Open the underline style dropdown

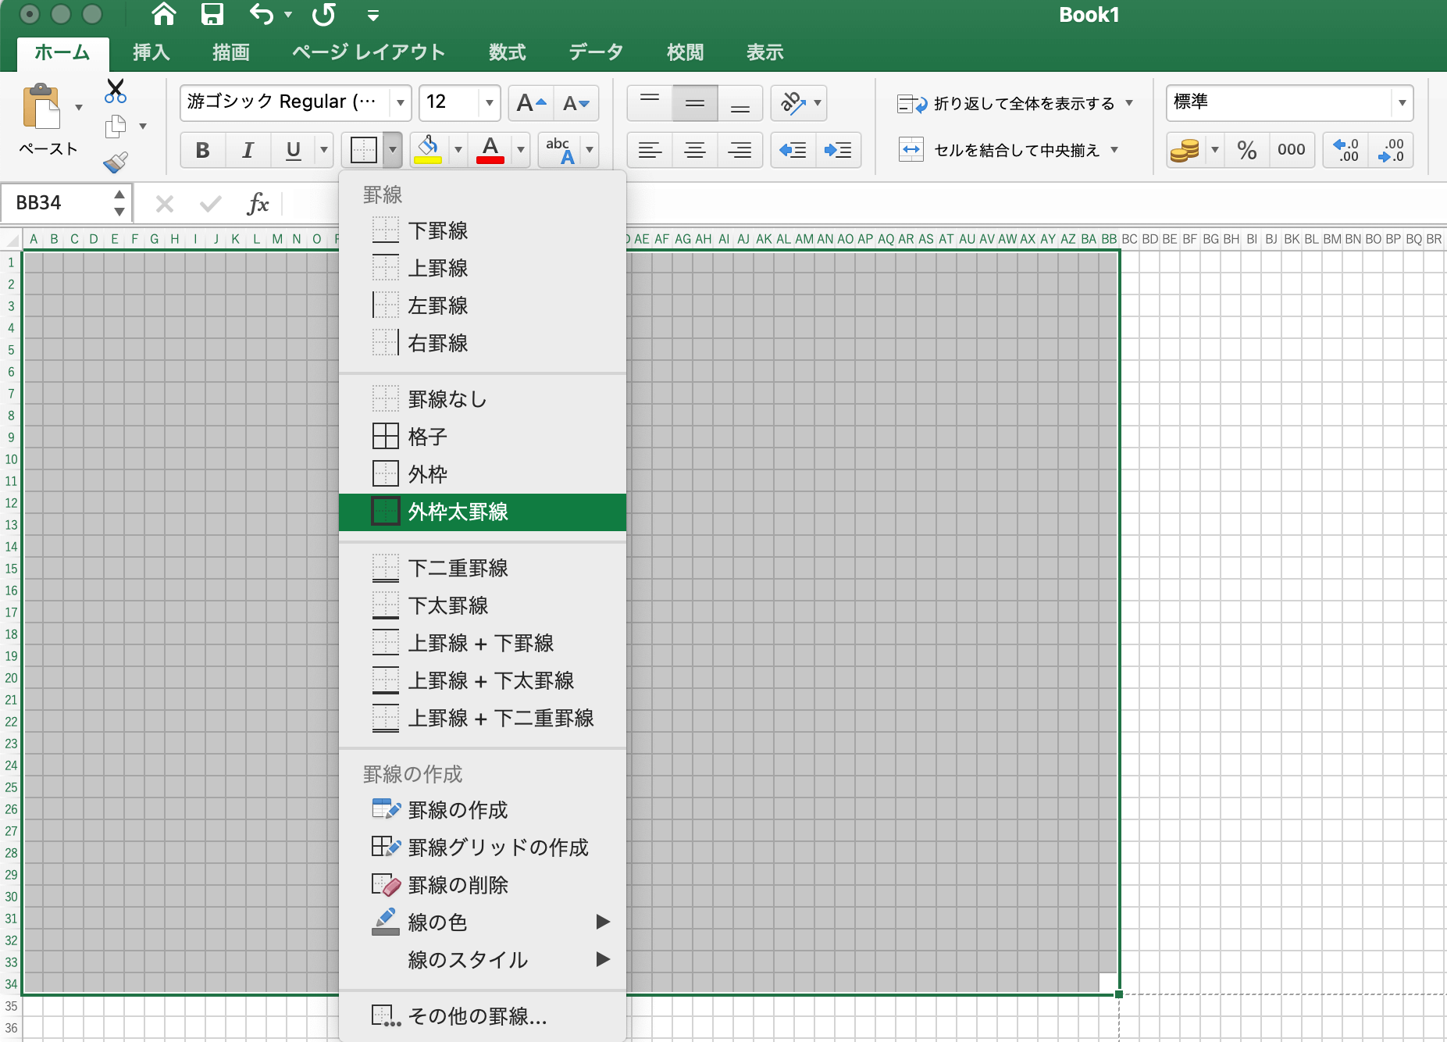point(323,150)
